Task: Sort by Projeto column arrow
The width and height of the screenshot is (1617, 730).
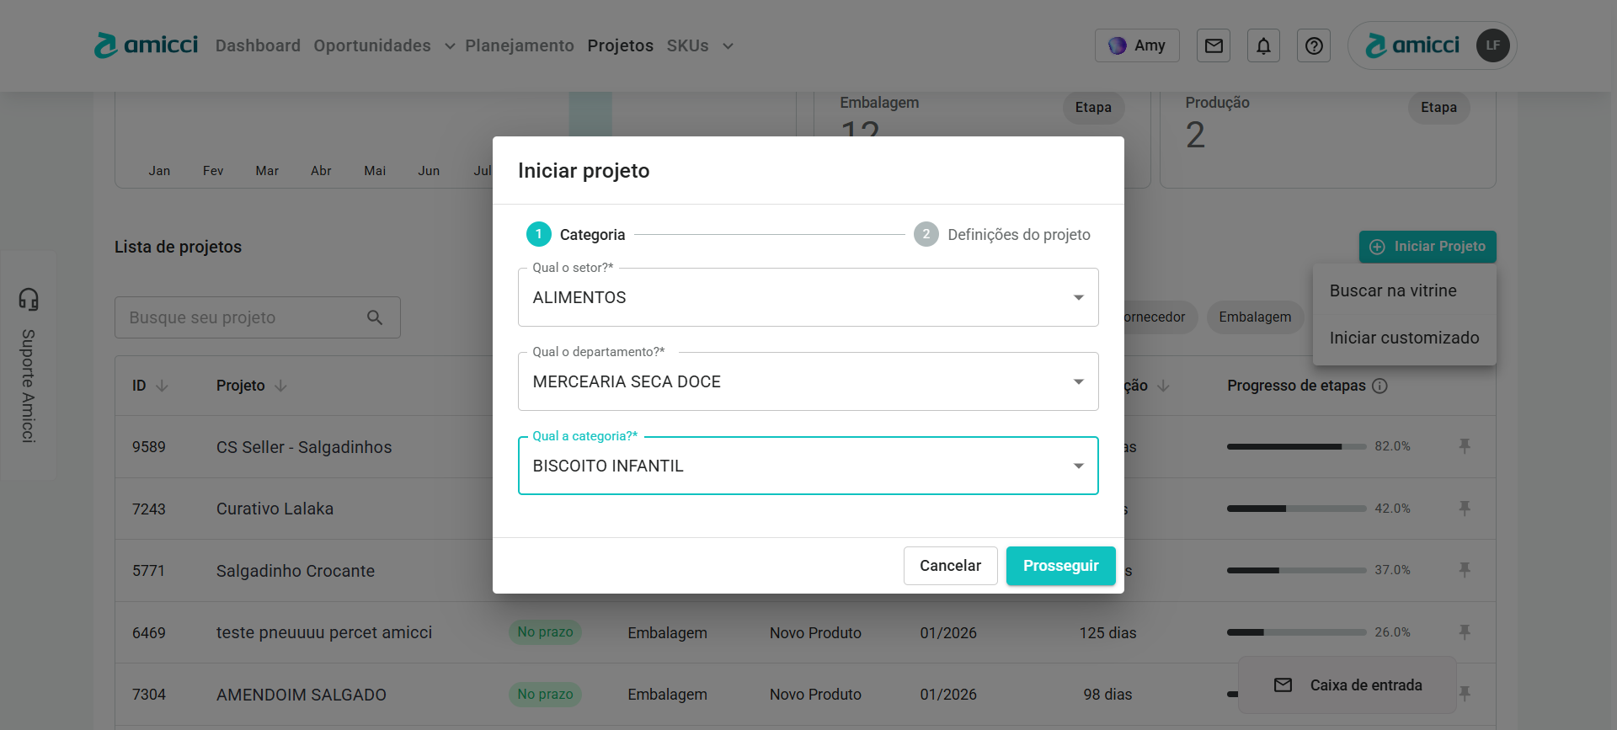Action: click(280, 386)
